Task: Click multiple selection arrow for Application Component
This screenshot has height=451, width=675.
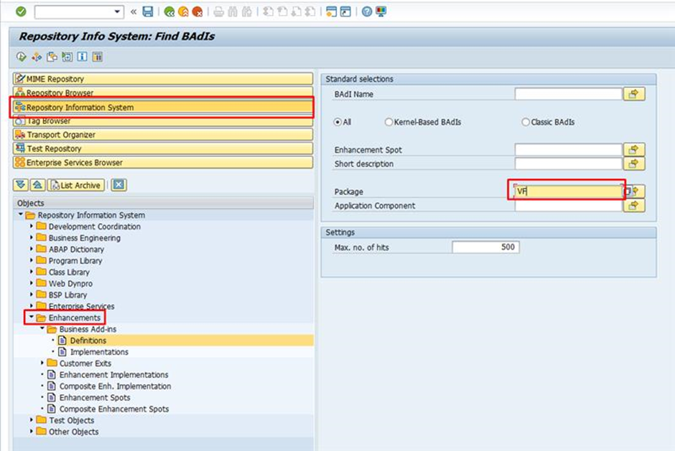Action: tap(633, 206)
